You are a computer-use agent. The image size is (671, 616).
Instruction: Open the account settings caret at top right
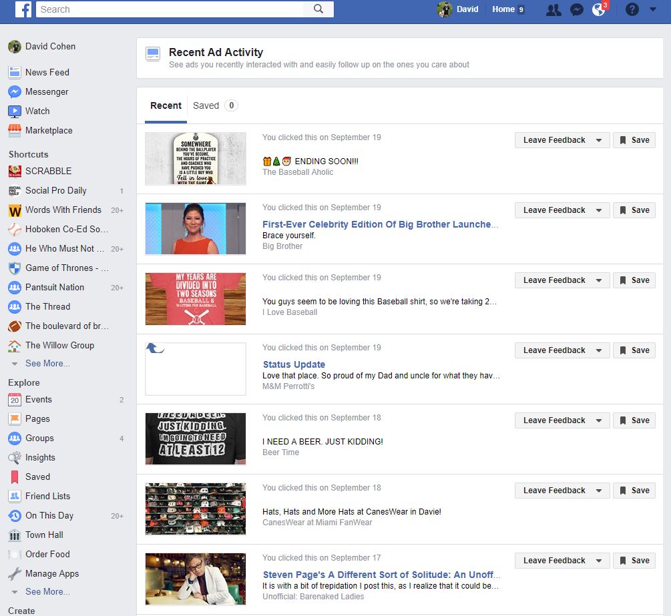[653, 9]
